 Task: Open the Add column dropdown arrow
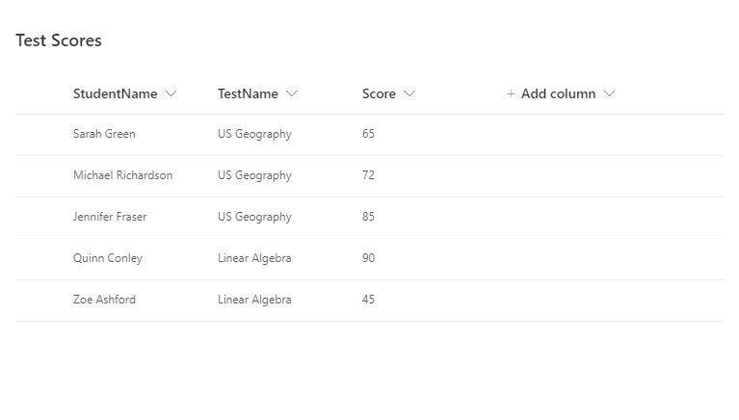click(x=609, y=93)
